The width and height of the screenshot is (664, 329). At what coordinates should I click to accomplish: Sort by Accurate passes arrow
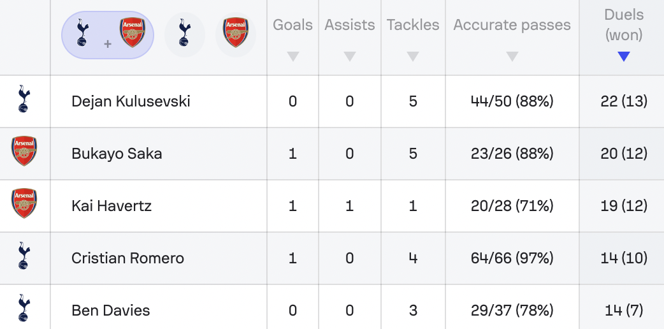point(512,56)
